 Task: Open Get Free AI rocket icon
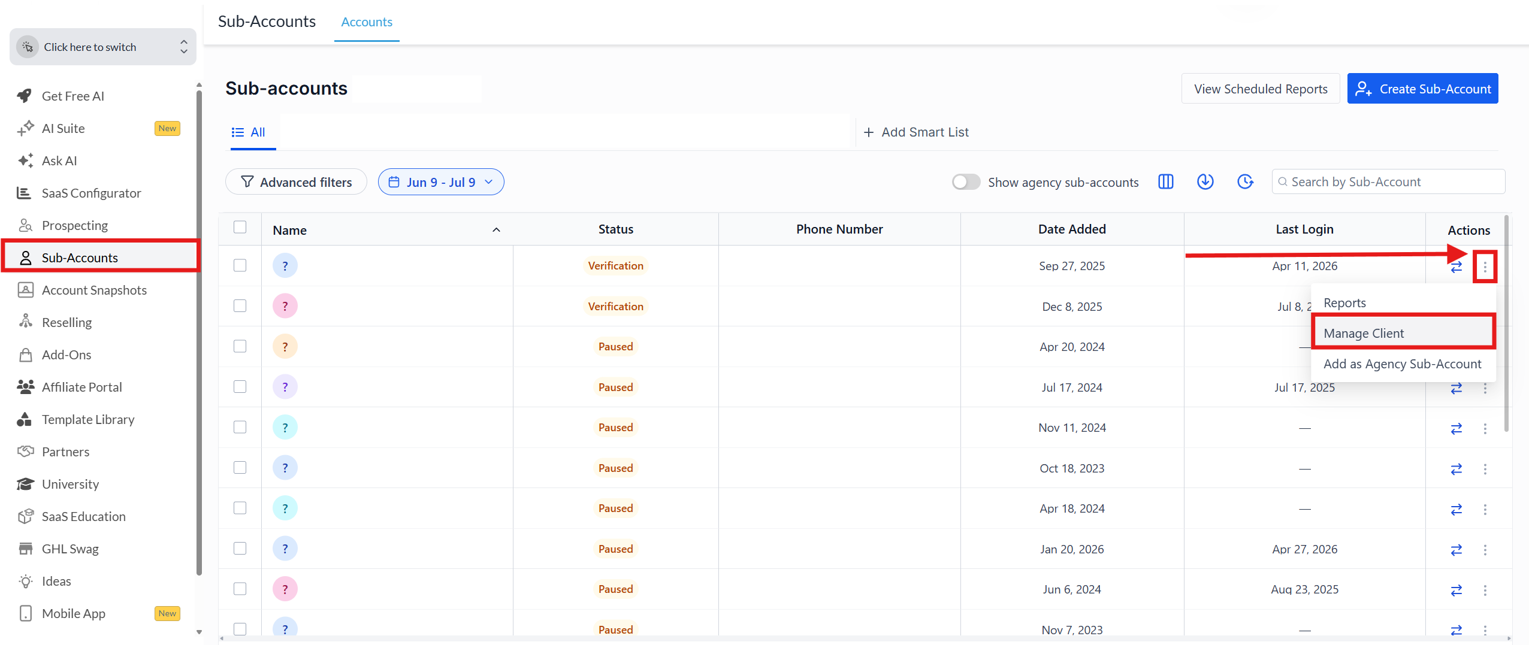click(x=25, y=96)
